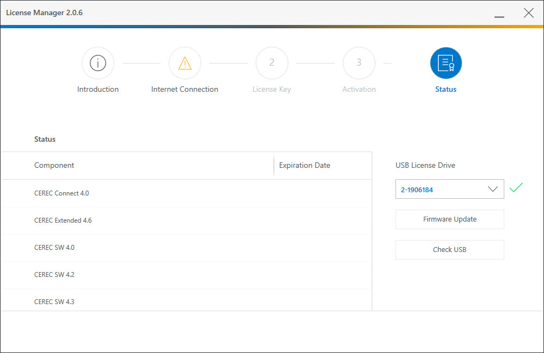This screenshot has height=353, width=544.
Task: Expand the USB License Drive dropdown arrow
Action: [493, 189]
